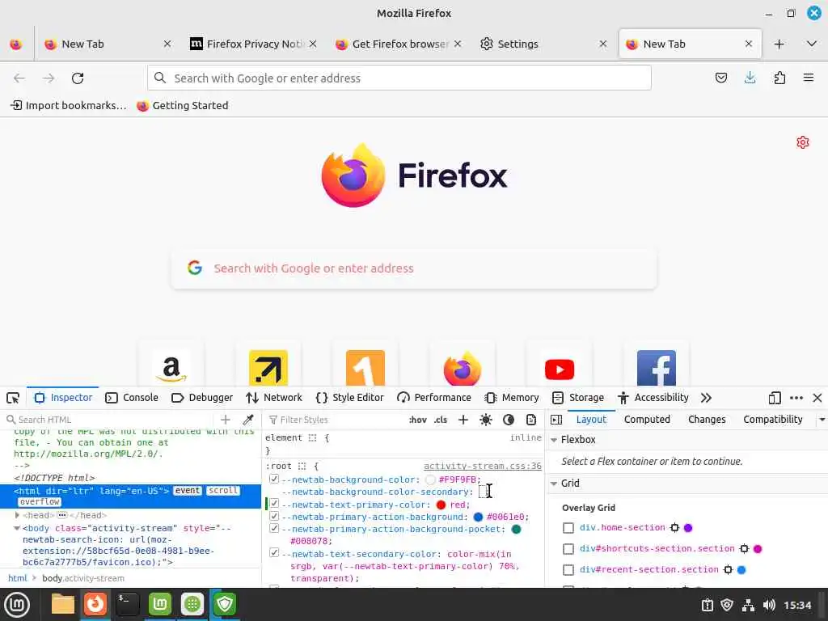Enable grid overlay for div.home-section

tap(568, 528)
